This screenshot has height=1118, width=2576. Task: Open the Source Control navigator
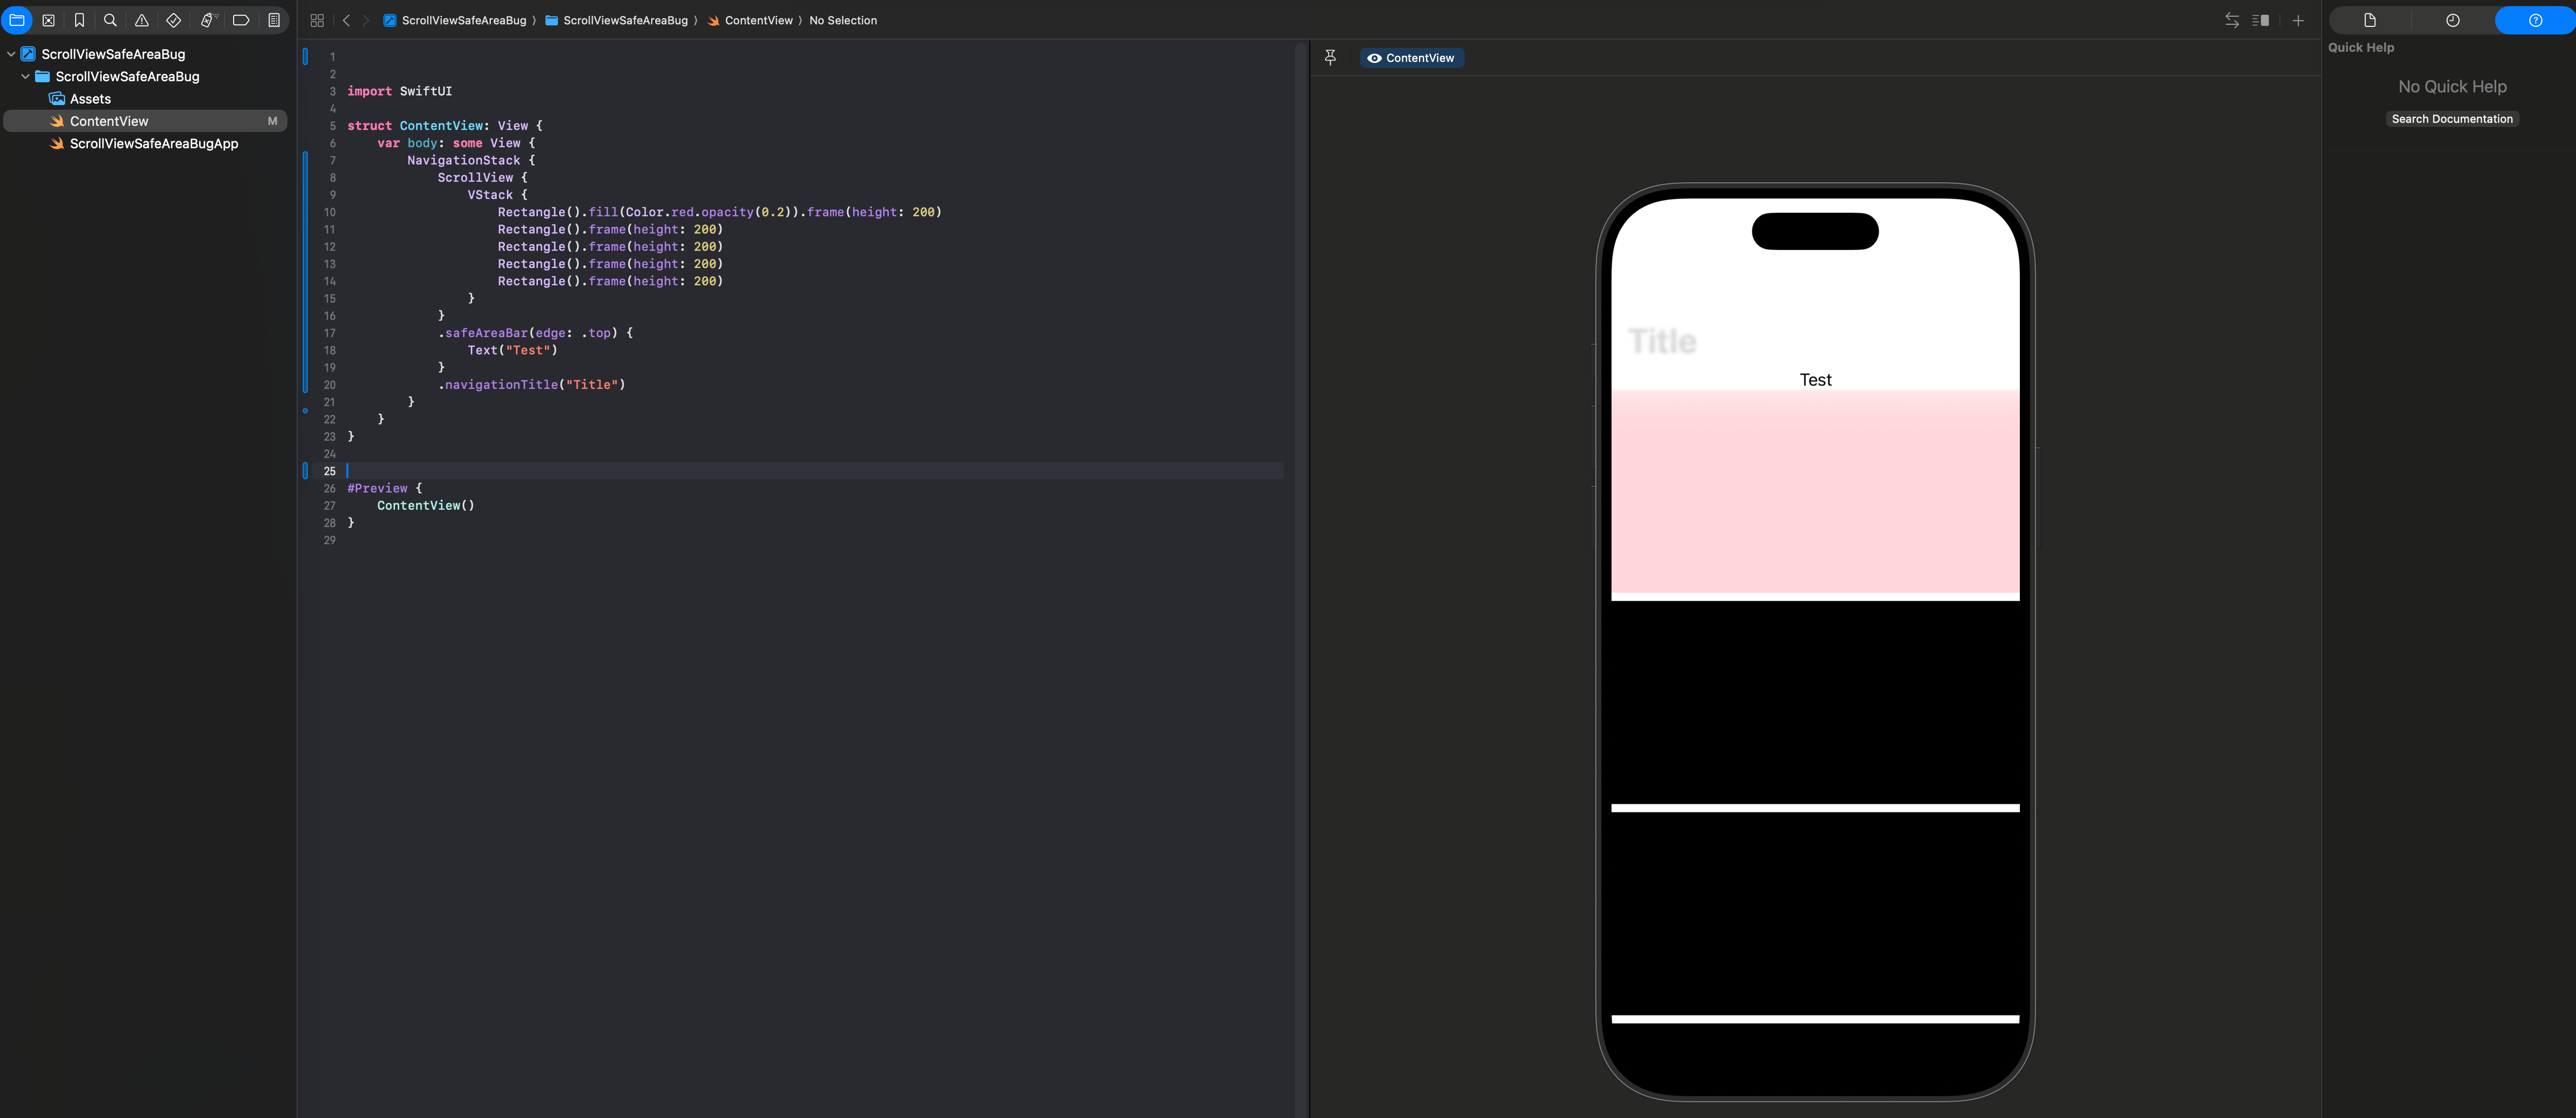[48, 20]
